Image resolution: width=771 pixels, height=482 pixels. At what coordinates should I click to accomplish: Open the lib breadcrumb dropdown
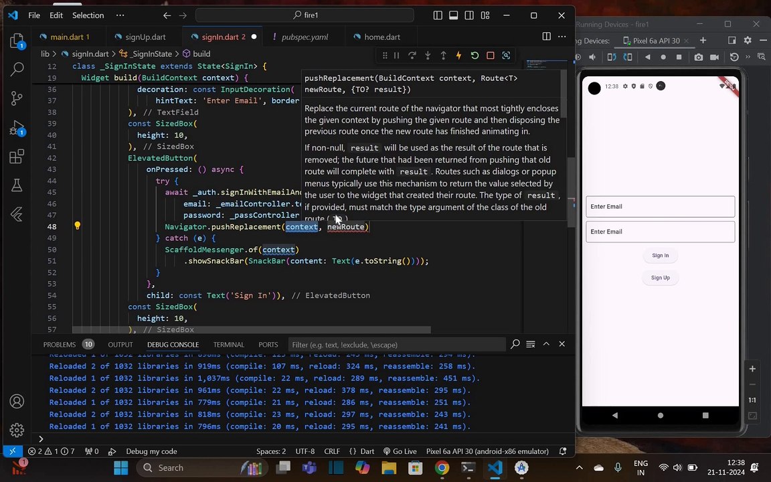(x=45, y=54)
